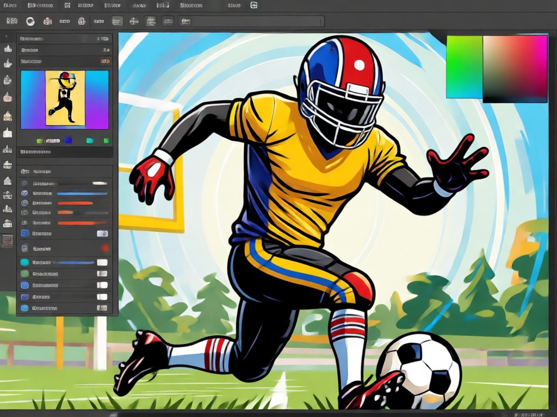Click the orange badge in the panel header rows
The image size is (557, 417).
tap(105, 61)
